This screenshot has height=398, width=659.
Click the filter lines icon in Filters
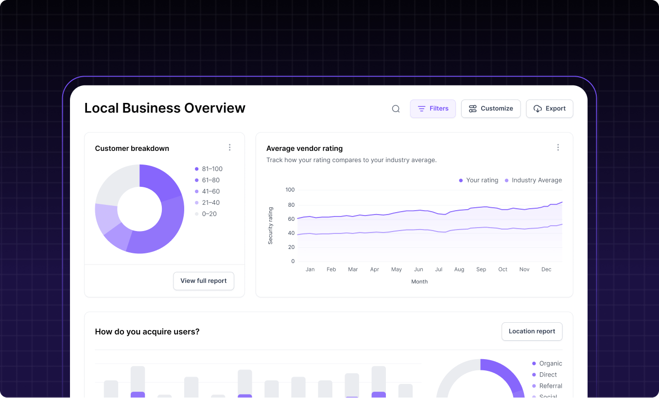point(421,109)
